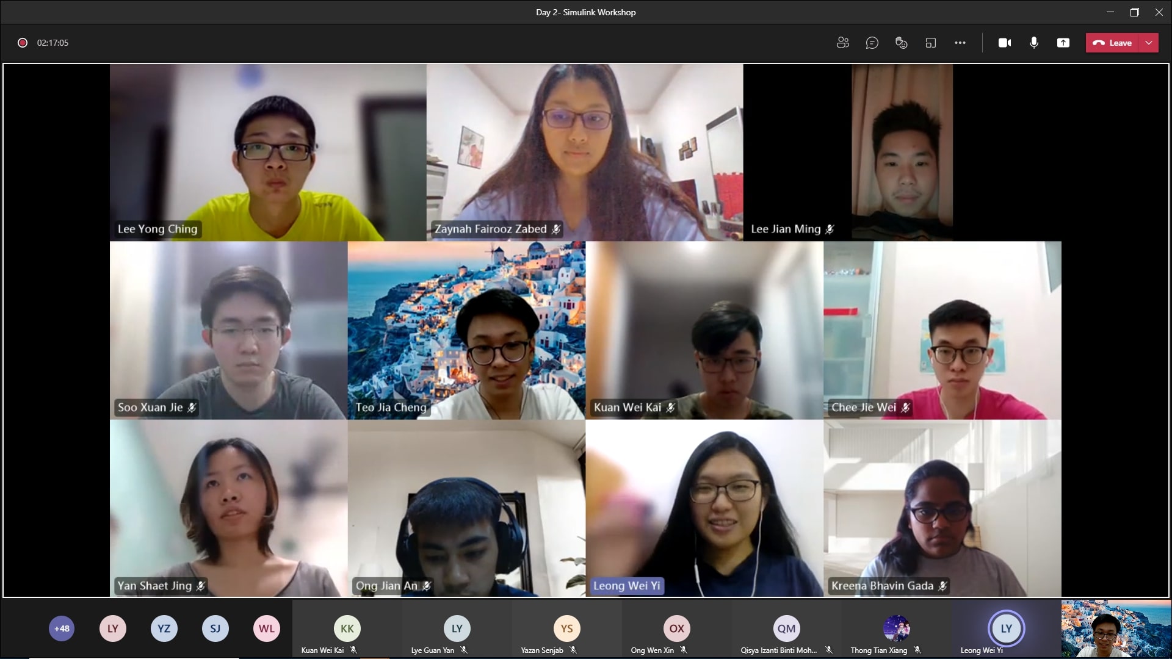Click the YZ participant avatar
1172x659 pixels.
164,628
